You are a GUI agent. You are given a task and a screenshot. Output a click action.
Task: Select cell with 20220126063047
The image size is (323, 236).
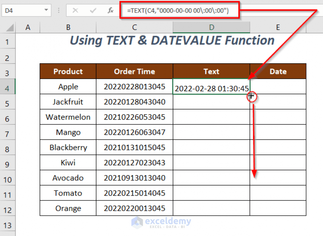pyautogui.click(x=134, y=132)
